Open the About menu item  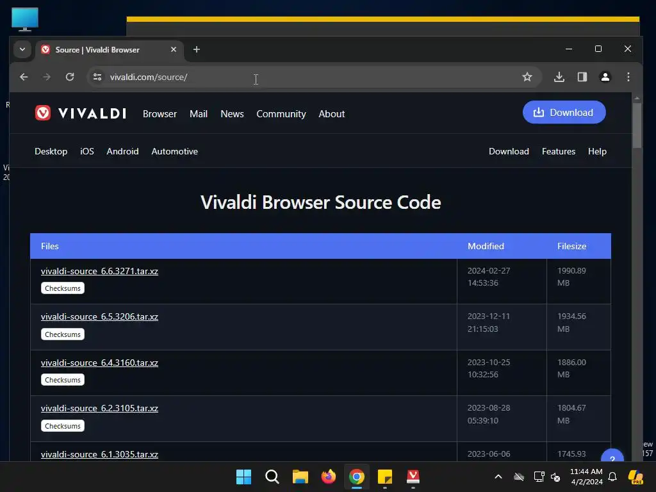click(x=332, y=114)
